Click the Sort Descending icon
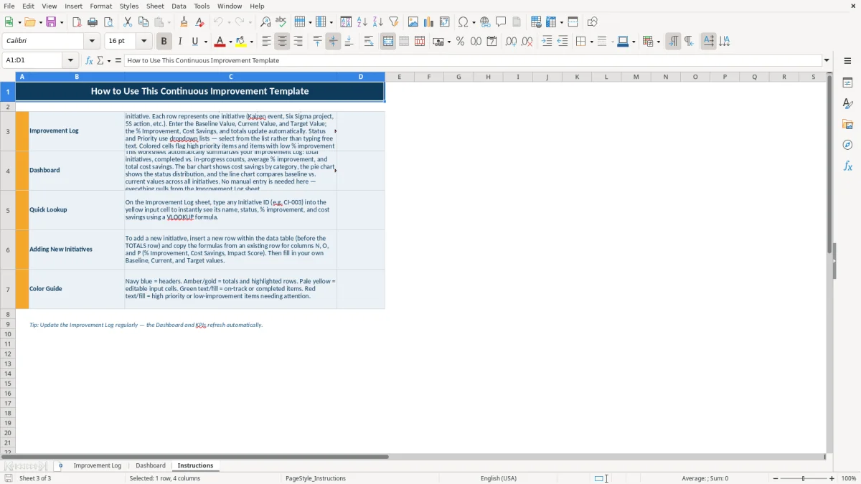Image resolution: width=861 pixels, height=484 pixels. (378, 22)
